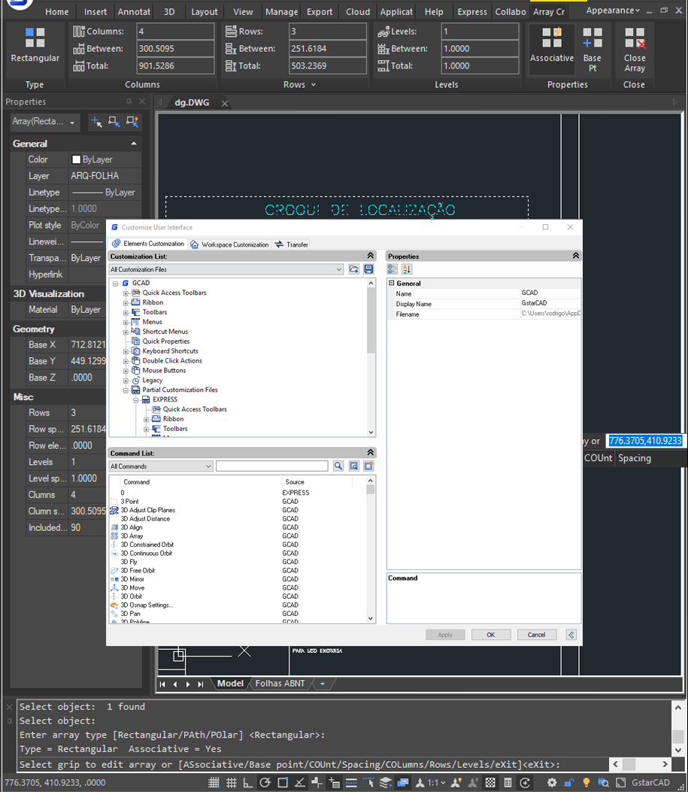Add a new layout with plus tab
The height and width of the screenshot is (792, 688).
(x=322, y=684)
